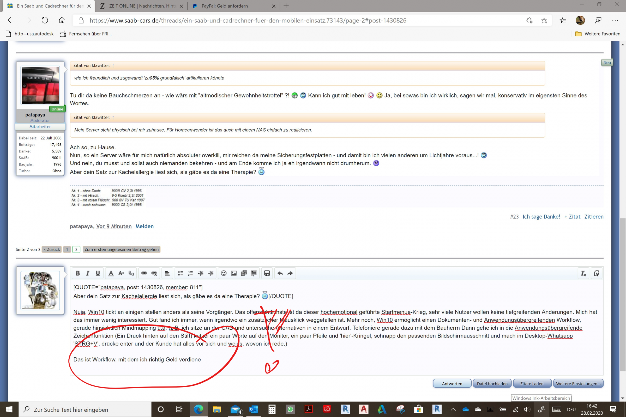
Task: Open post number #23 link
Action: (x=514, y=217)
